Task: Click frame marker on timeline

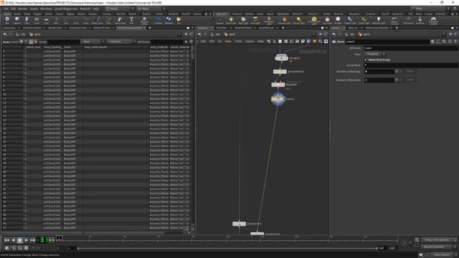Action: pos(59,238)
